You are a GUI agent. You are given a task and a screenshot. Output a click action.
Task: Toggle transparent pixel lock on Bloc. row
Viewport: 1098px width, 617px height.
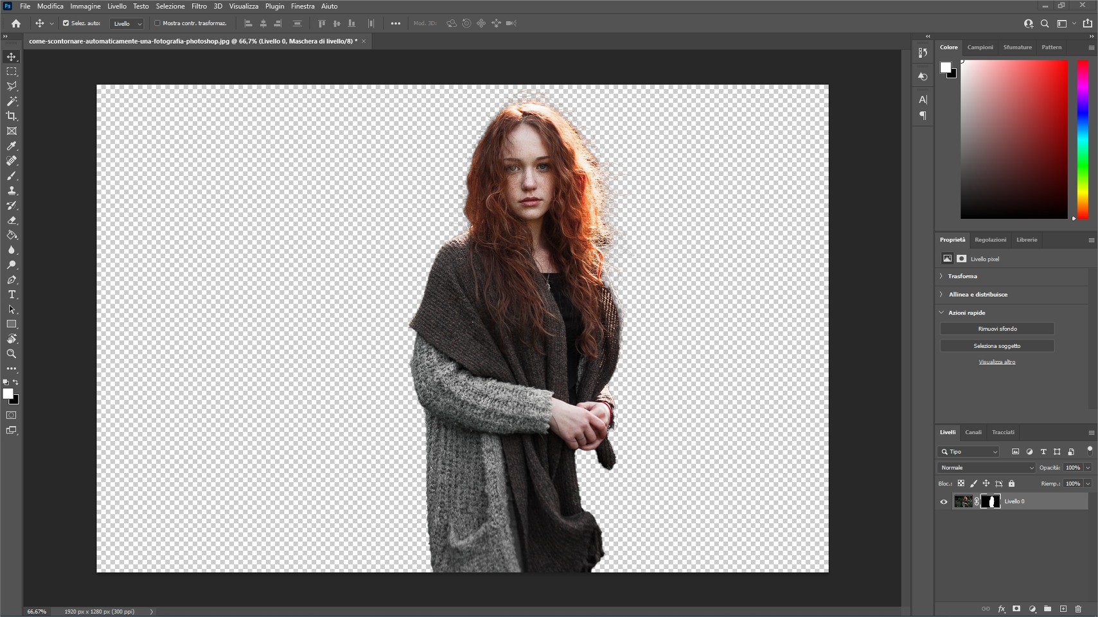[962, 483]
